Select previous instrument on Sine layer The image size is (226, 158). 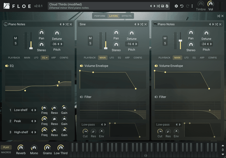[135, 24]
